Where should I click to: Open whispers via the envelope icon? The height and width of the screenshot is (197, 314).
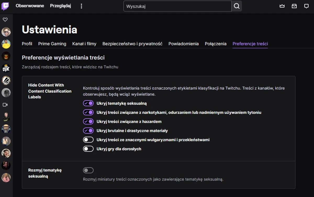(294, 6)
